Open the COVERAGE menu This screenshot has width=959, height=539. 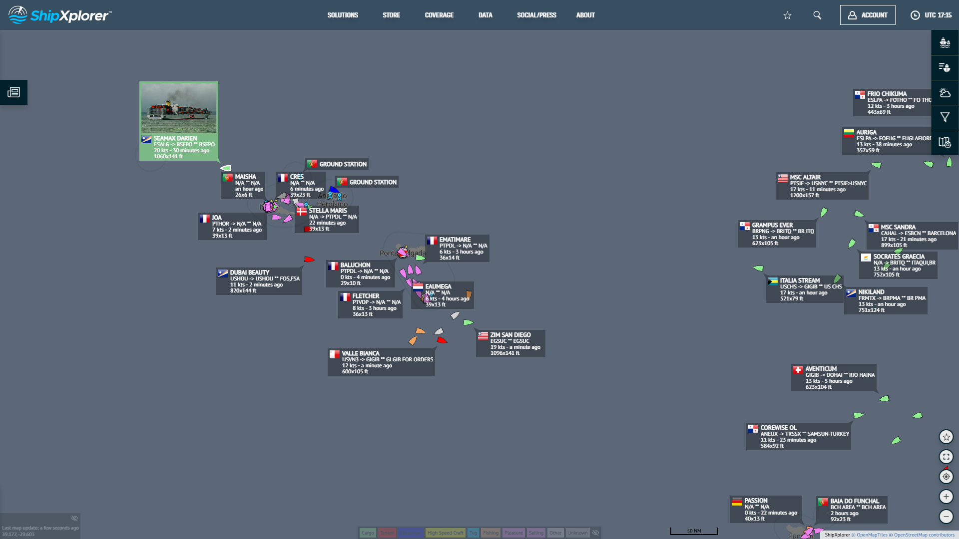(439, 15)
